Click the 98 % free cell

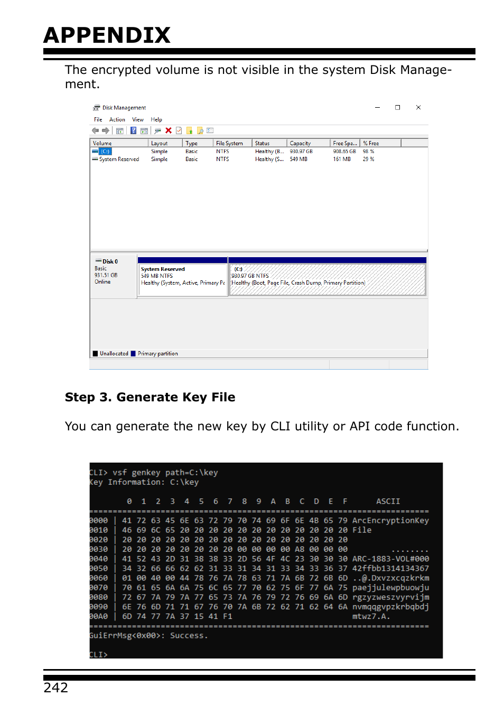pyautogui.click(x=368, y=152)
